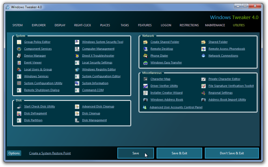Click the File Signature Verification Toolkit icon

pos(203,86)
